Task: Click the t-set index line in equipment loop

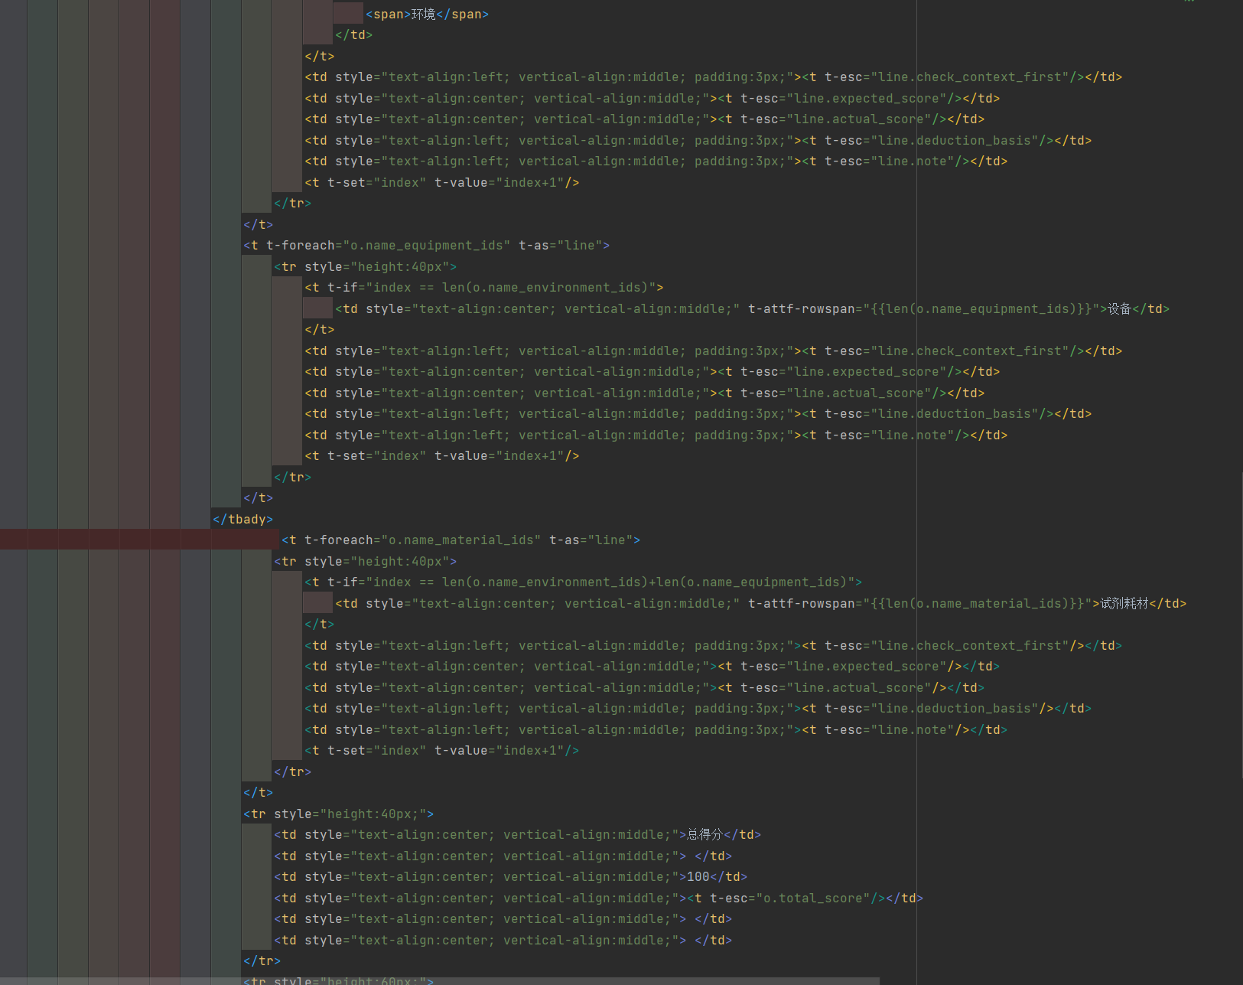Action: (x=442, y=456)
